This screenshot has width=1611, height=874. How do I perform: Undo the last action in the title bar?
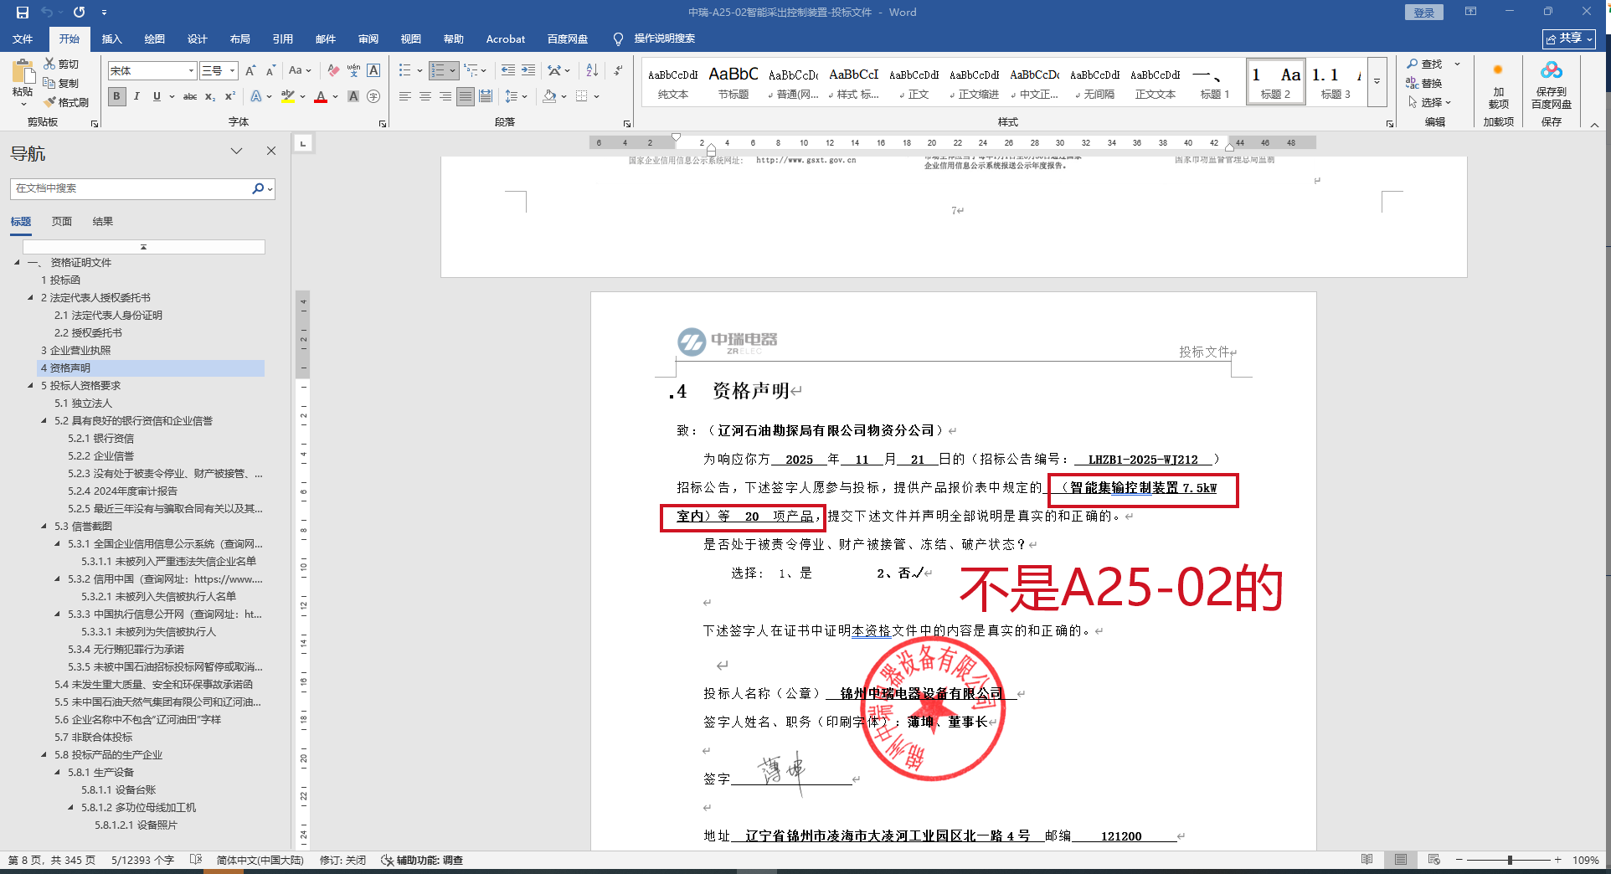click(47, 13)
